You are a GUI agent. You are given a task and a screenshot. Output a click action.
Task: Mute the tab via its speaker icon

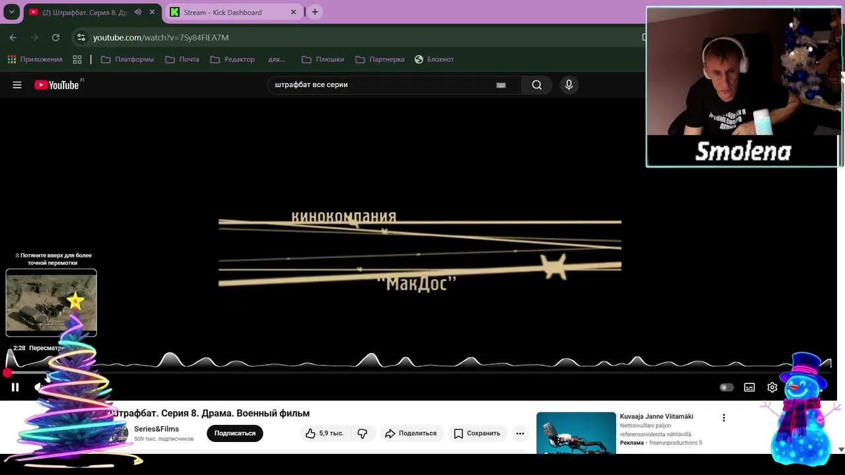[137, 12]
